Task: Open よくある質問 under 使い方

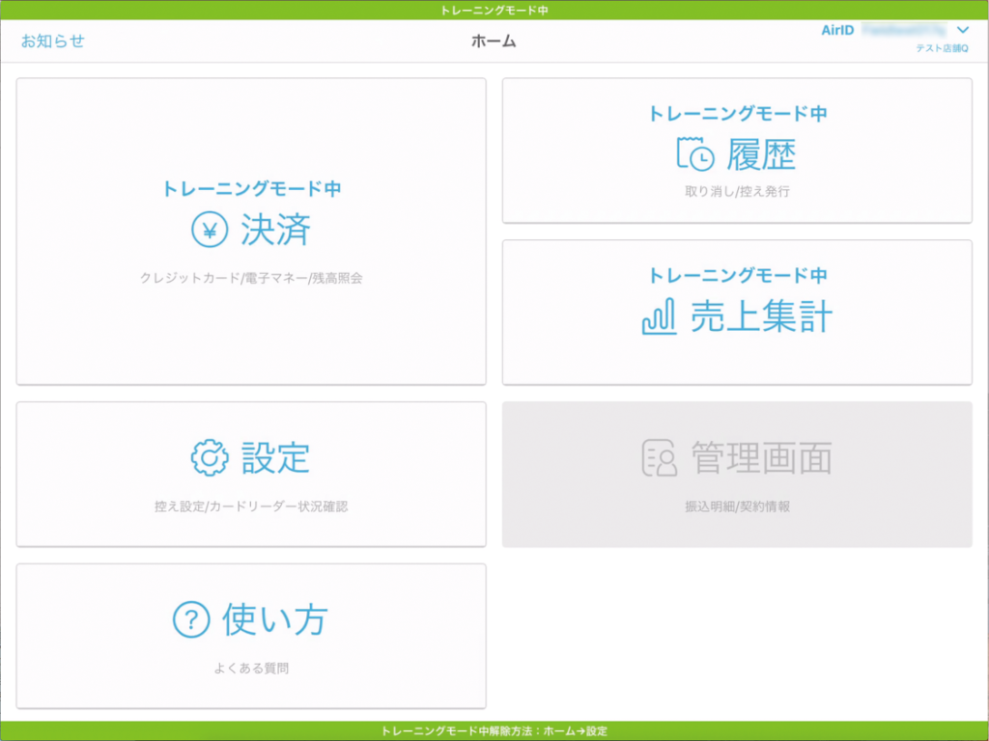Action: coord(251,668)
